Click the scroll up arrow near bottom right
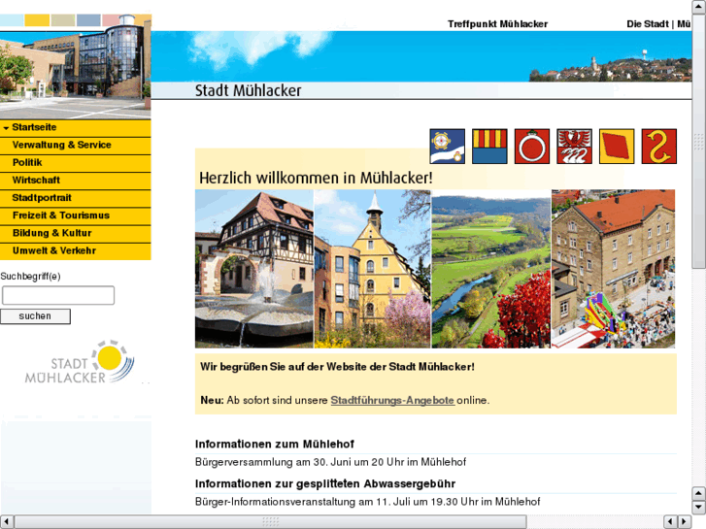The width and height of the screenshot is (706, 529). 699,493
